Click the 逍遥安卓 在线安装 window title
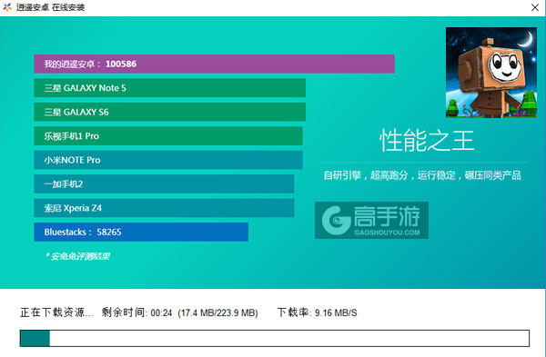 [x=50, y=7]
